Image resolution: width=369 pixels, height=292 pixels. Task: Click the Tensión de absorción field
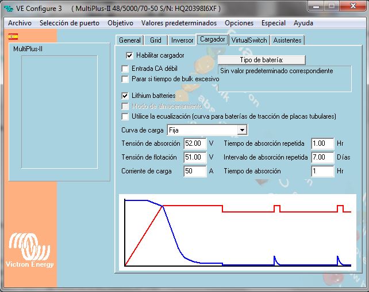click(x=195, y=143)
